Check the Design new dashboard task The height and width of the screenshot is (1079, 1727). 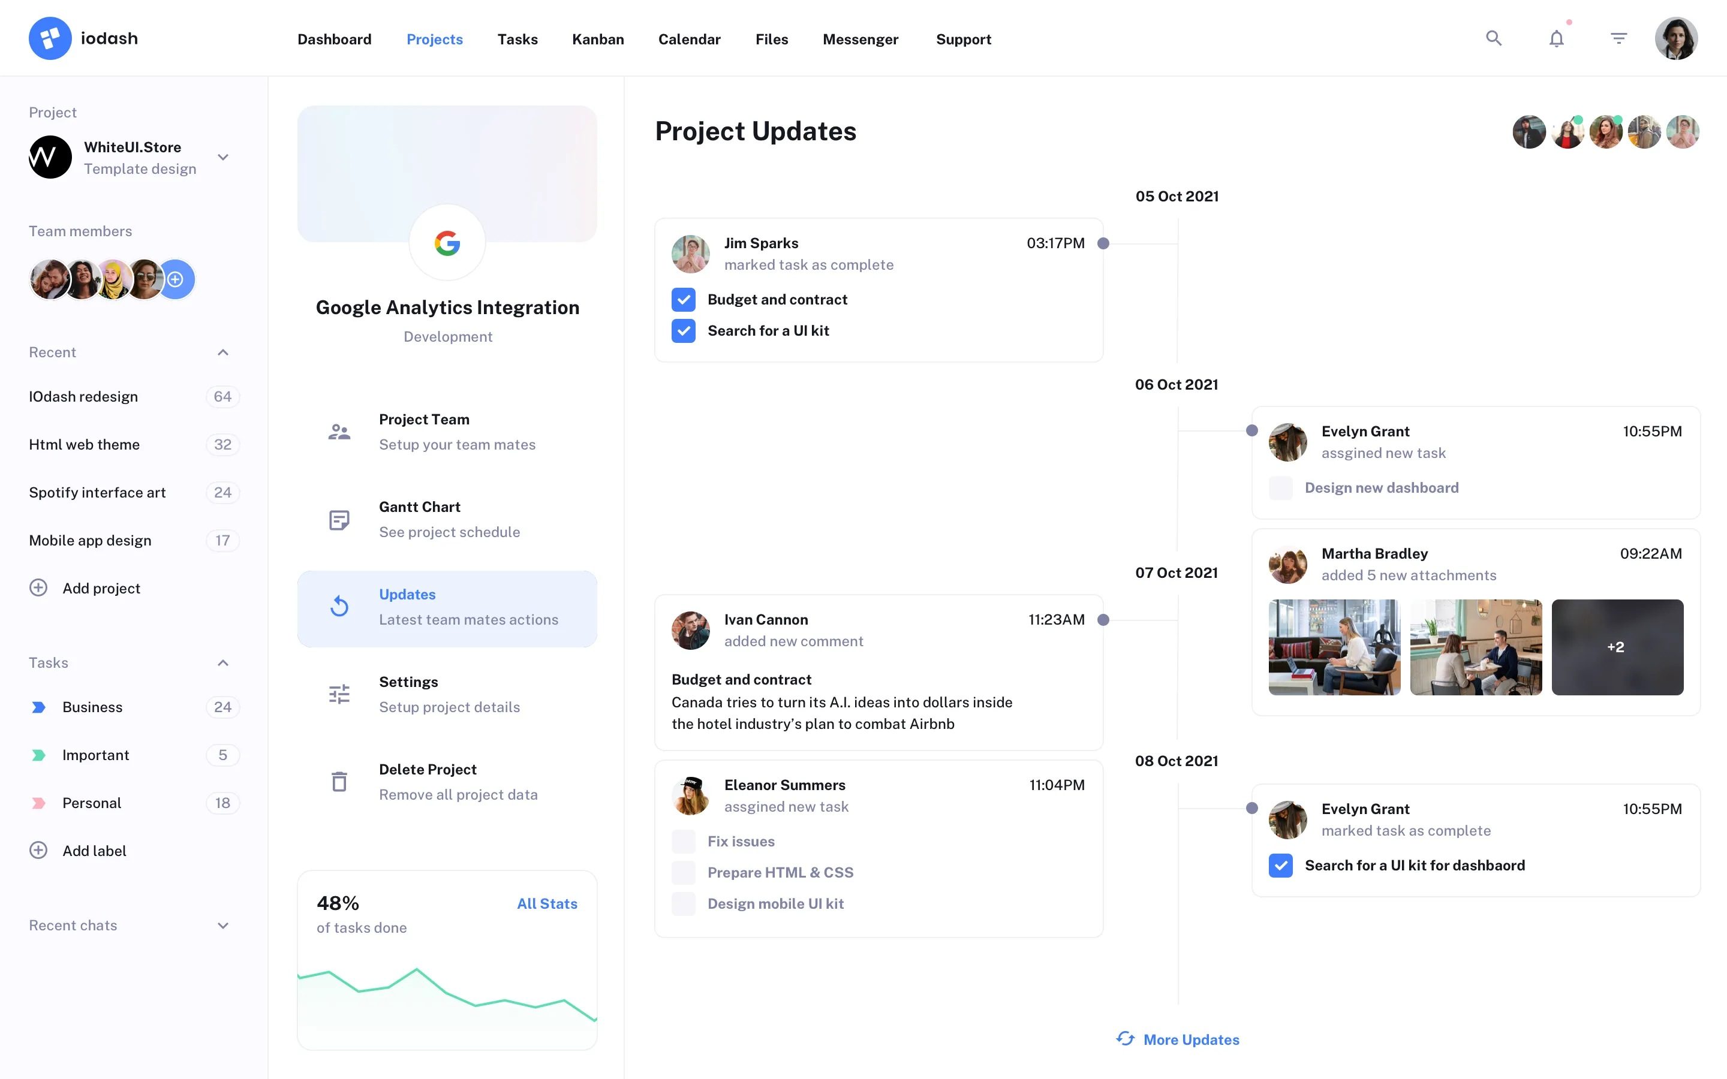[x=1281, y=487]
